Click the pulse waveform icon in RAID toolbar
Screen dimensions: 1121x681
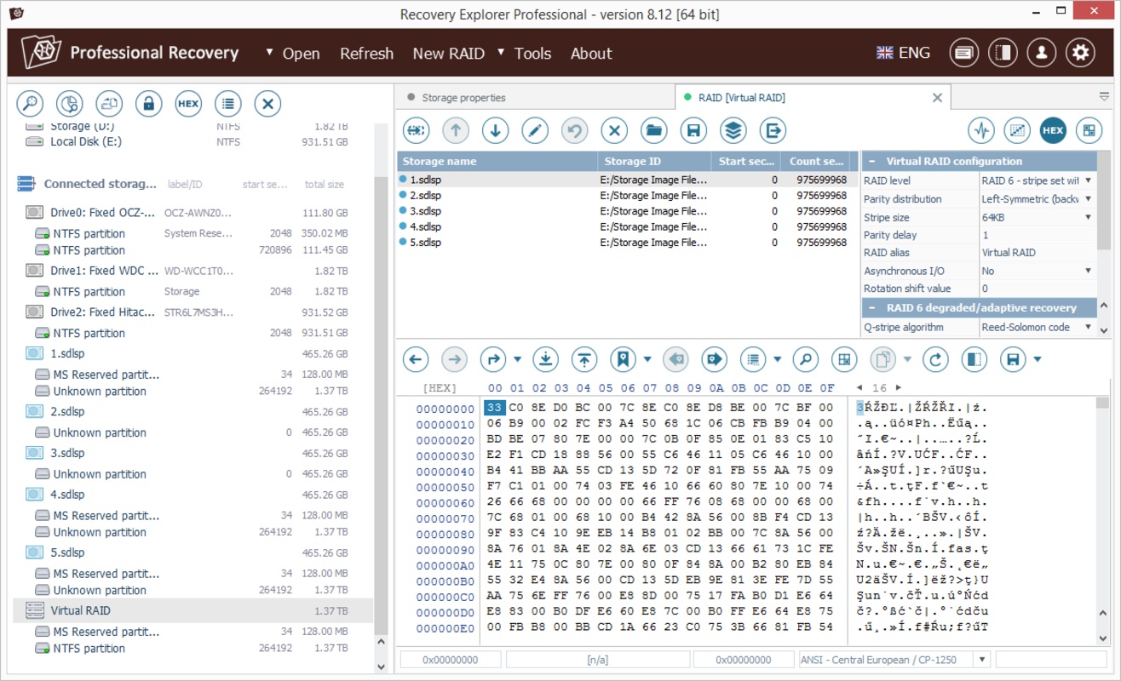[982, 130]
